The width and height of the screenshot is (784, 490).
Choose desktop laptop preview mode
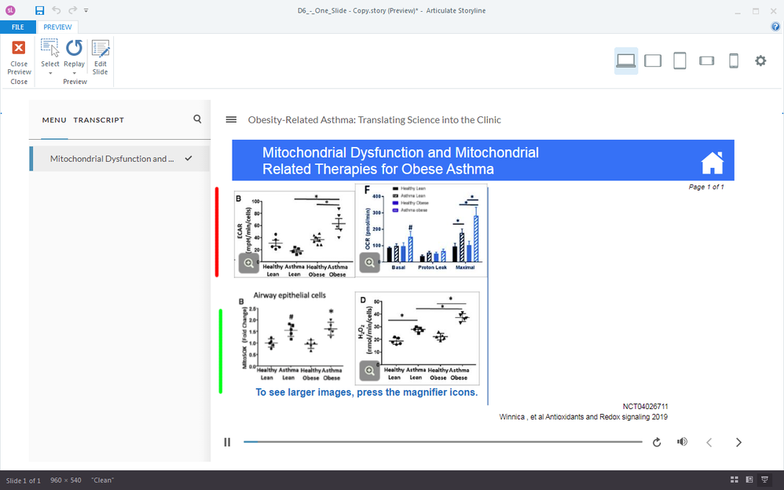(x=626, y=61)
